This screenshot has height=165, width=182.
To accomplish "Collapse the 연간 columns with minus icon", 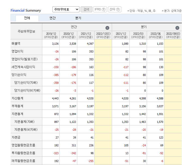I will point(107,28).
